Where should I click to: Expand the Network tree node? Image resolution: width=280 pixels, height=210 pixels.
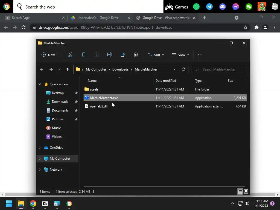tap(40, 170)
